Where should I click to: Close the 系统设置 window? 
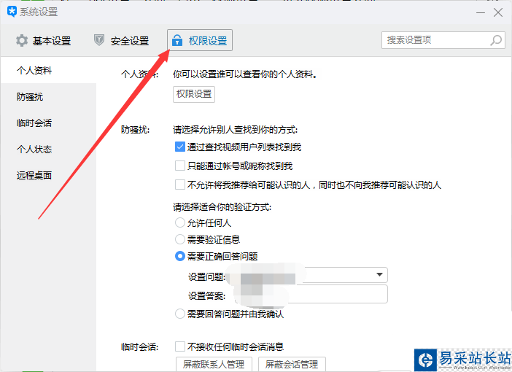coord(498,12)
